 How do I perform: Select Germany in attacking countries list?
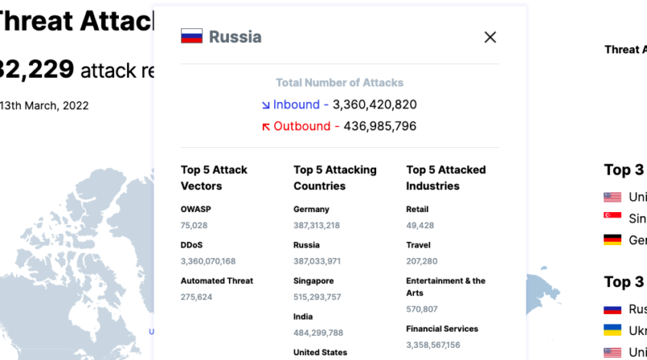(x=311, y=210)
